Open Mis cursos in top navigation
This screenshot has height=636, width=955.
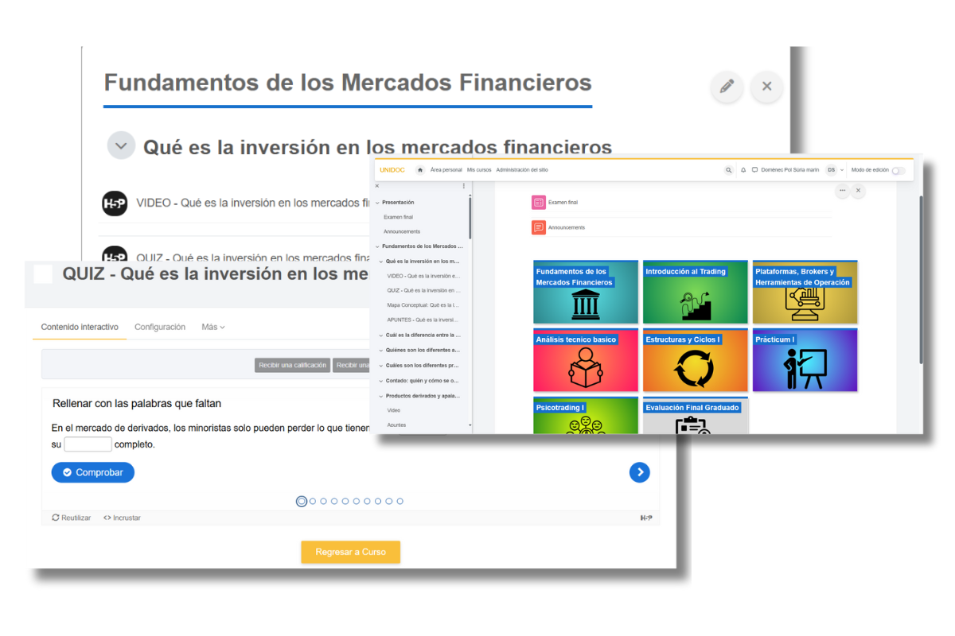click(478, 170)
